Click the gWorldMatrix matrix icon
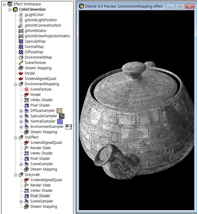The image size is (197, 214). tap(21, 31)
